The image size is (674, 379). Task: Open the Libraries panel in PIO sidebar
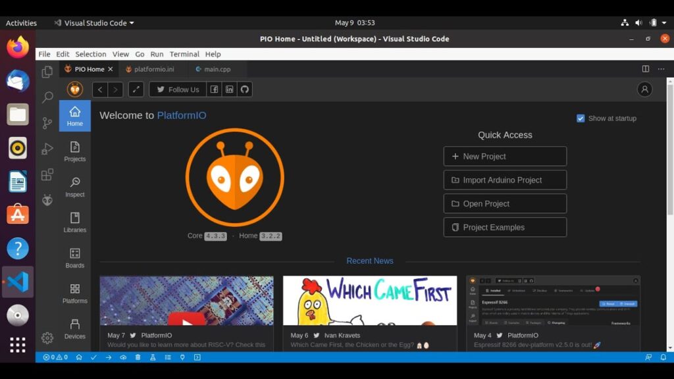(74, 223)
